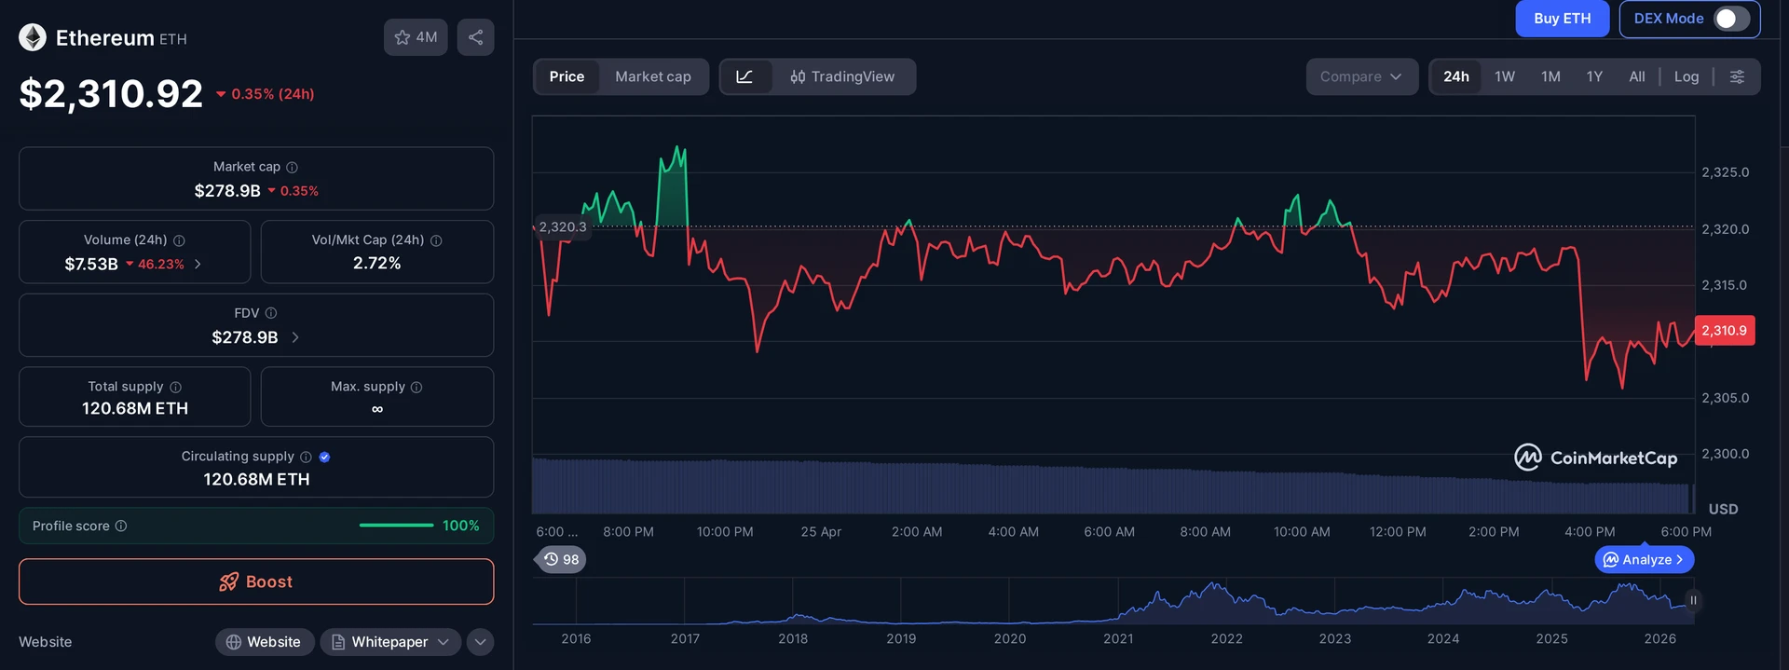Image resolution: width=1789 pixels, height=670 pixels.
Task: Select 24h time range
Action: [1456, 76]
